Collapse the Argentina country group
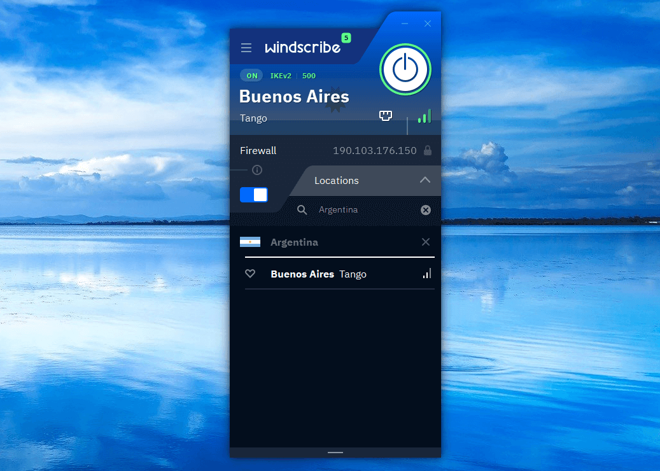The width and height of the screenshot is (660, 471). (x=426, y=242)
